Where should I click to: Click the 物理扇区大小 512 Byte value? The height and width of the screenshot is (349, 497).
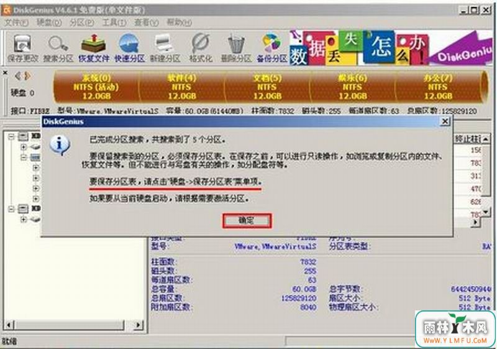click(x=474, y=307)
